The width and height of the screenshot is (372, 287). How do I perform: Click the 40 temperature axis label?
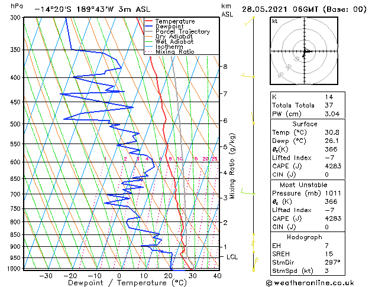pyautogui.click(x=217, y=276)
